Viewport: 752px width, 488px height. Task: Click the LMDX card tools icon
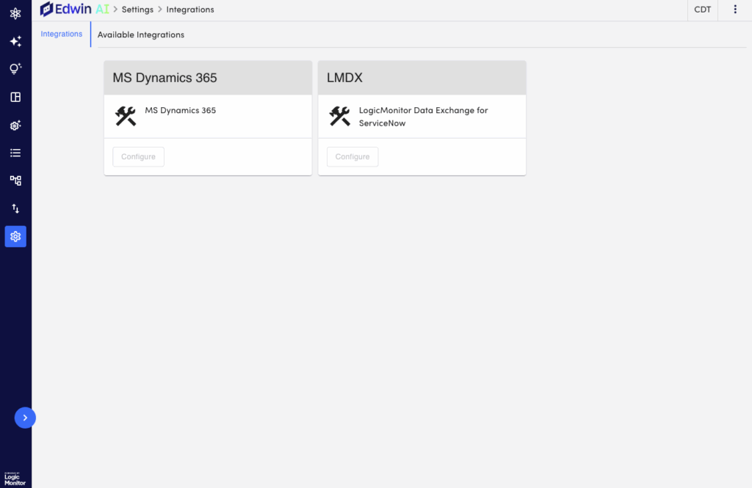(339, 116)
